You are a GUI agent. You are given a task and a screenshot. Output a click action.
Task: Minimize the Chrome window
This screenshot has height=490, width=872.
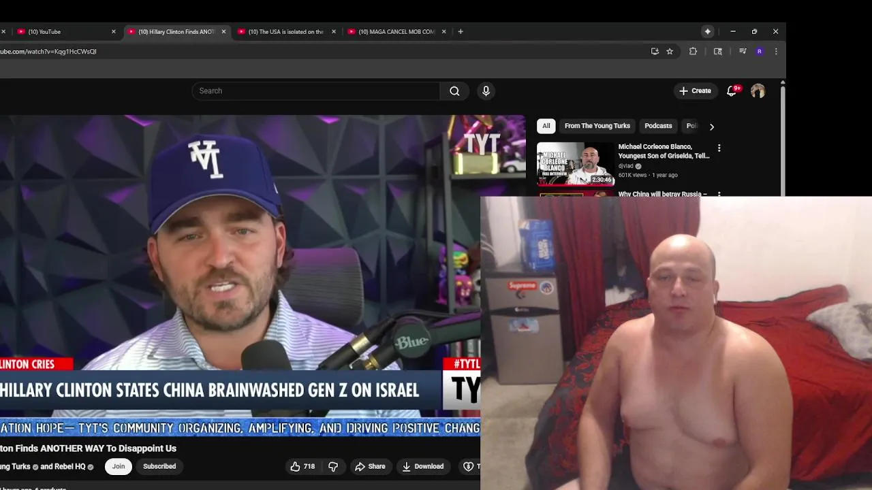click(x=733, y=31)
